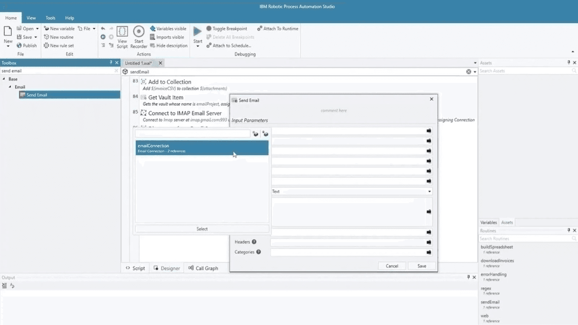
Task: Open the View Script tool
Action: [x=122, y=36]
